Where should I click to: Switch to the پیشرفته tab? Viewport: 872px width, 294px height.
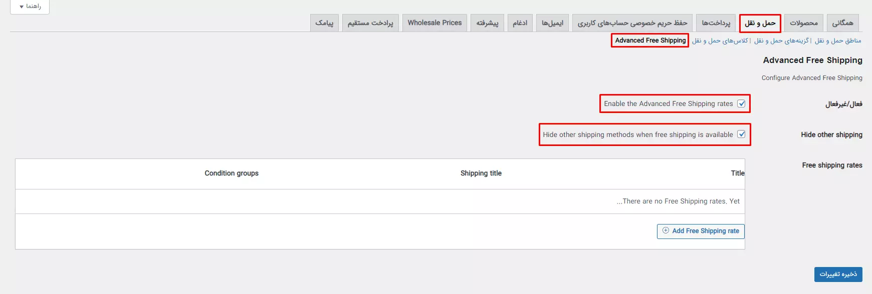coord(487,23)
